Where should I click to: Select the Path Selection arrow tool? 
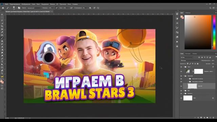[x=2, y=64]
